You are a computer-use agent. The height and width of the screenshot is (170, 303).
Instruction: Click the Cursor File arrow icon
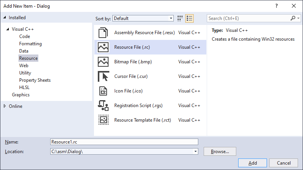point(104,76)
